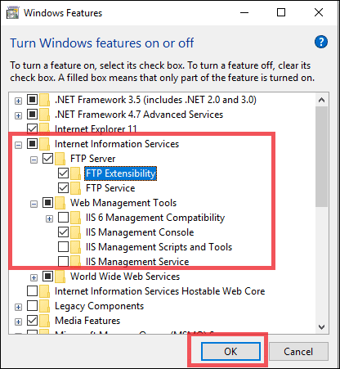Click the features list scrollbar thumb
The height and width of the screenshot is (369, 340).
(x=321, y=157)
